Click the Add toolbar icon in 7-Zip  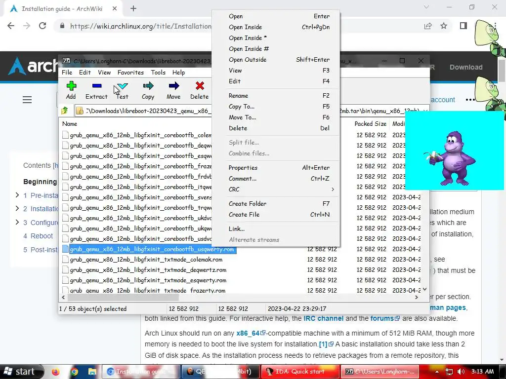click(x=71, y=86)
